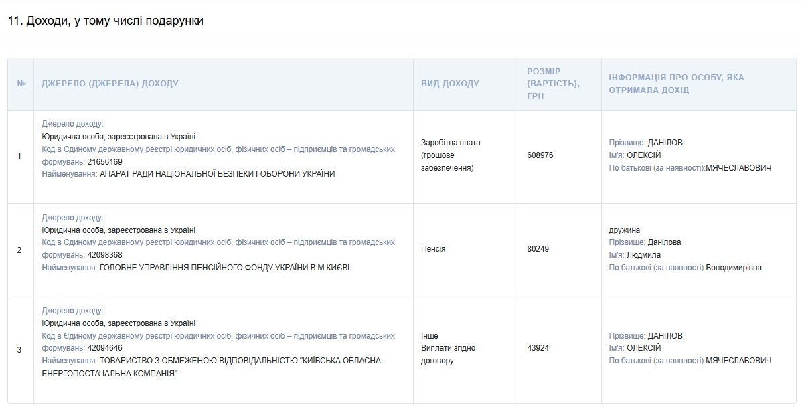The width and height of the screenshot is (802, 409).
Task: Click the 'дружина' label in pension row
Action: [624, 230]
